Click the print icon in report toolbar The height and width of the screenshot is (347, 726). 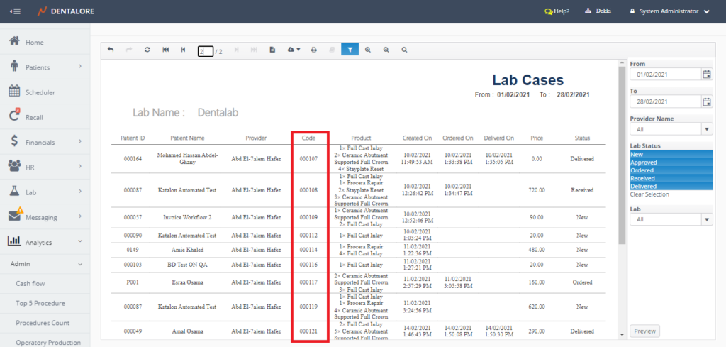(x=313, y=50)
